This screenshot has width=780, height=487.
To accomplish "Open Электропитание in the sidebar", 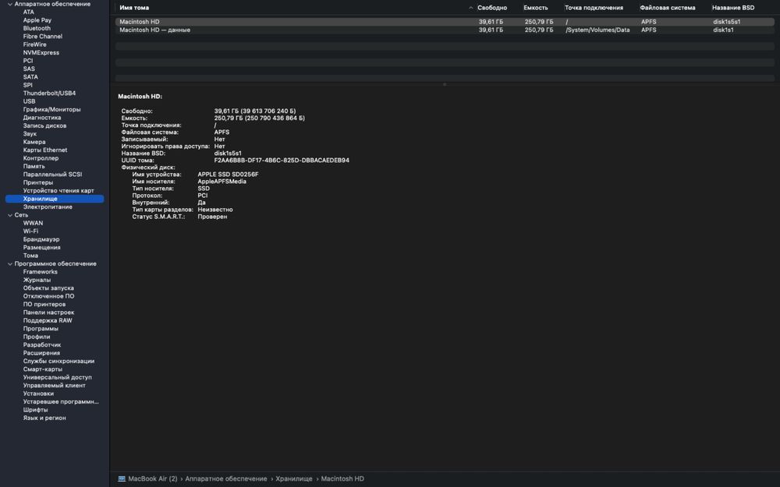I will (48, 206).
